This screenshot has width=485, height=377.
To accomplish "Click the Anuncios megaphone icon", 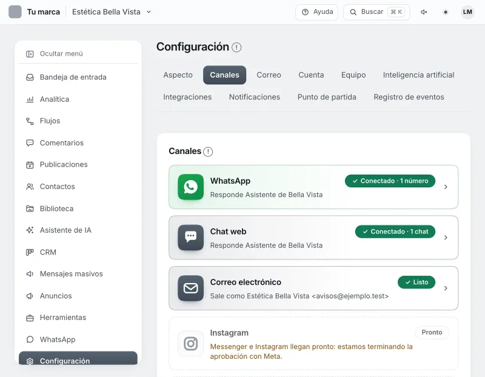I will click(x=30, y=296).
